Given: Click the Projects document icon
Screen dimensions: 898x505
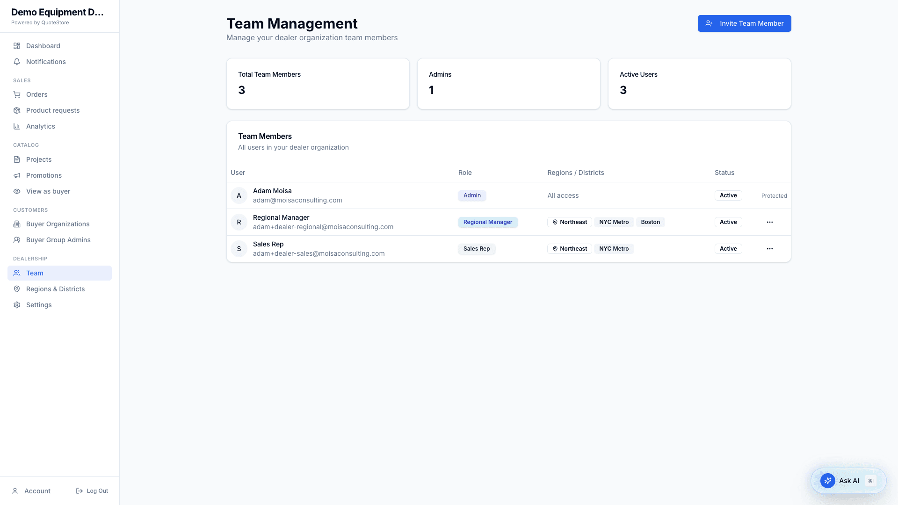Looking at the screenshot, I should (17, 159).
